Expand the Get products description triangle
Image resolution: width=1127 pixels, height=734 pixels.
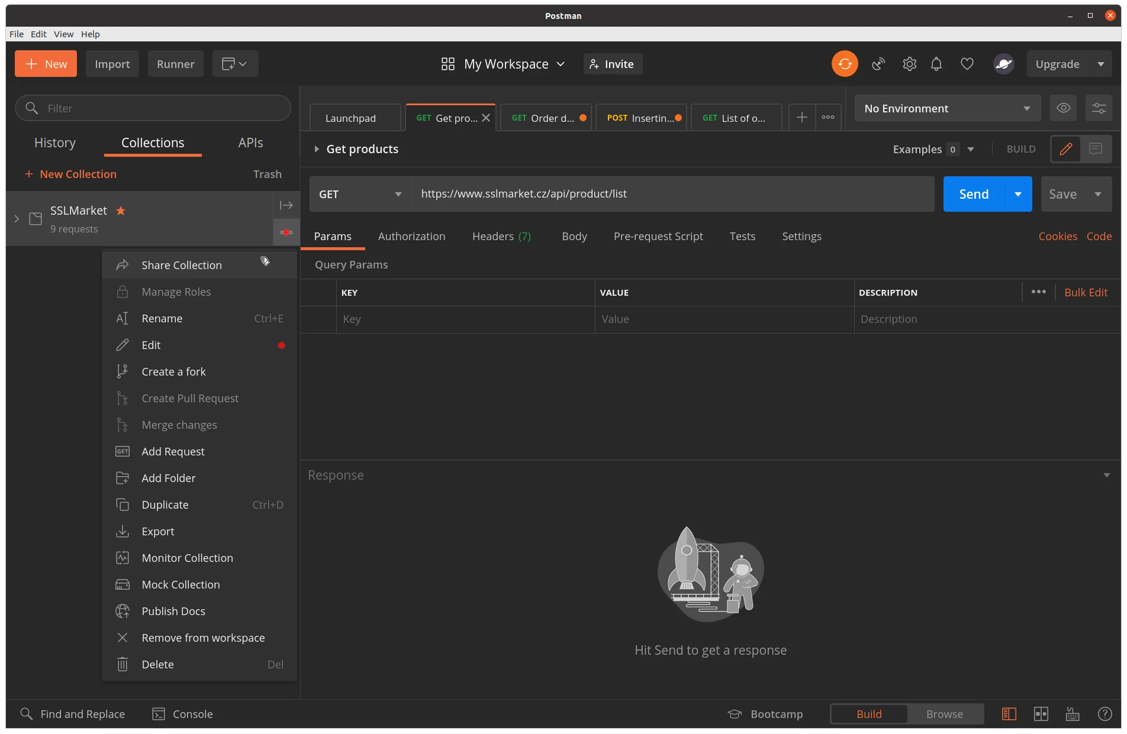point(317,149)
